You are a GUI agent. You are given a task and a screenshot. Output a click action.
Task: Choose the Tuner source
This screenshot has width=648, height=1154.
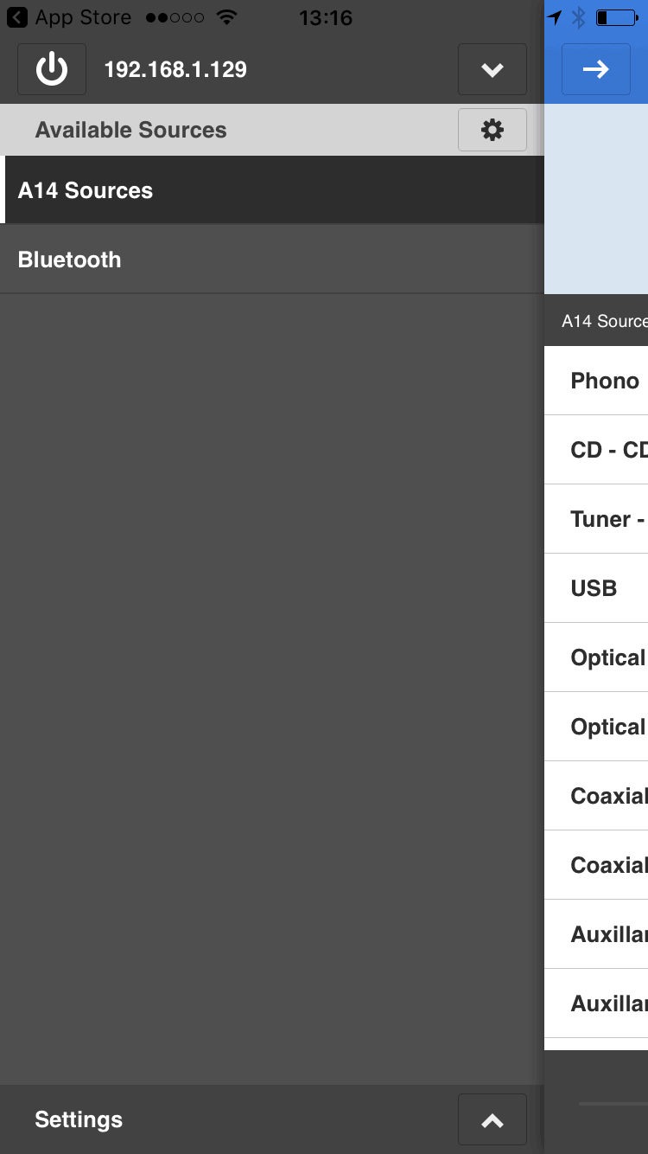point(596,519)
